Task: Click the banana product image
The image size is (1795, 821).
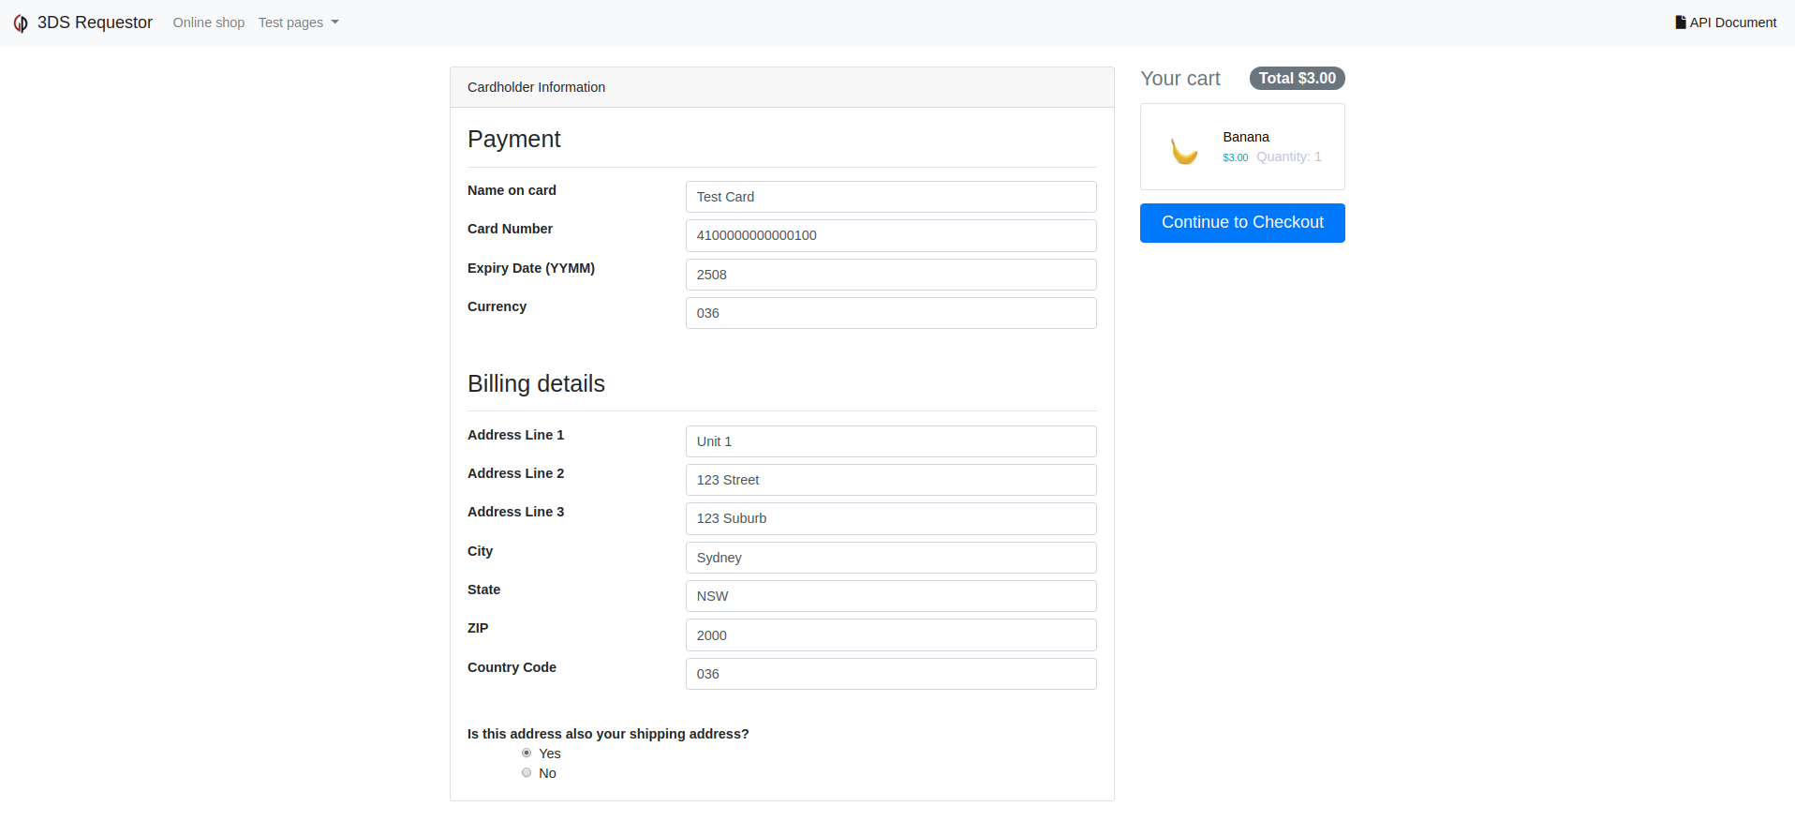Action: (x=1184, y=150)
